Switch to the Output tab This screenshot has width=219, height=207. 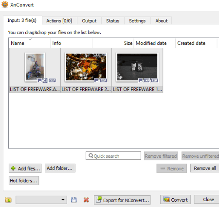[x=89, y=21]
